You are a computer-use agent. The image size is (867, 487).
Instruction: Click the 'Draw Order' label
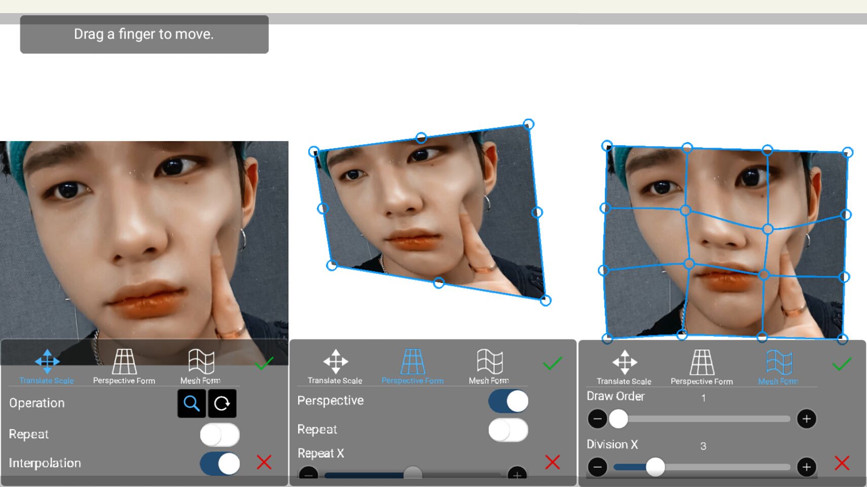pos(616,396)
